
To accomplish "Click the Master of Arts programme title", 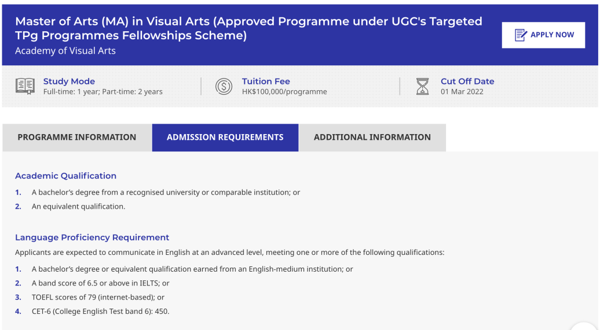I will pos(248,28).
